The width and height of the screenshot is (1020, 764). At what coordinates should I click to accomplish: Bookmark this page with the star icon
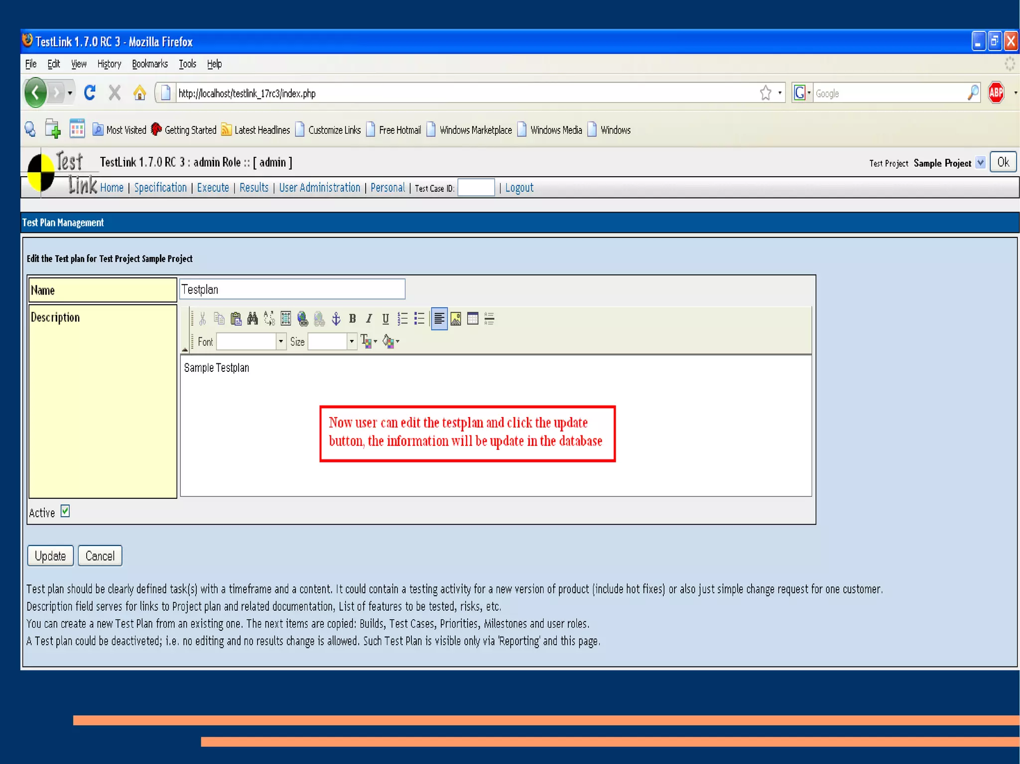pos(765,93)
